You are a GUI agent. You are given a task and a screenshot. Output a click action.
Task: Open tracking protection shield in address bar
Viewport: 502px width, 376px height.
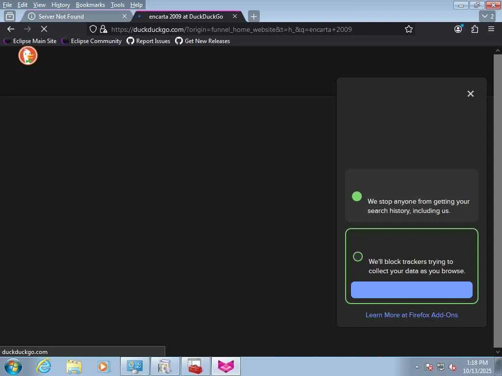point(93,29)
